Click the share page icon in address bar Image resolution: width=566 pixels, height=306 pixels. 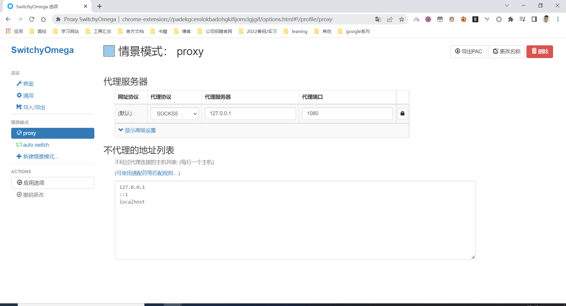390,19
